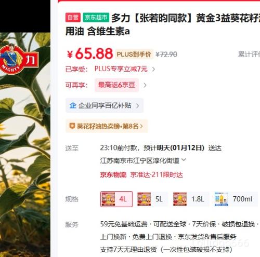Image resolution: width=260 pixels, height=257 pixels.
Task: Select the 1.8L specification option
Action: tap(191, 199)
